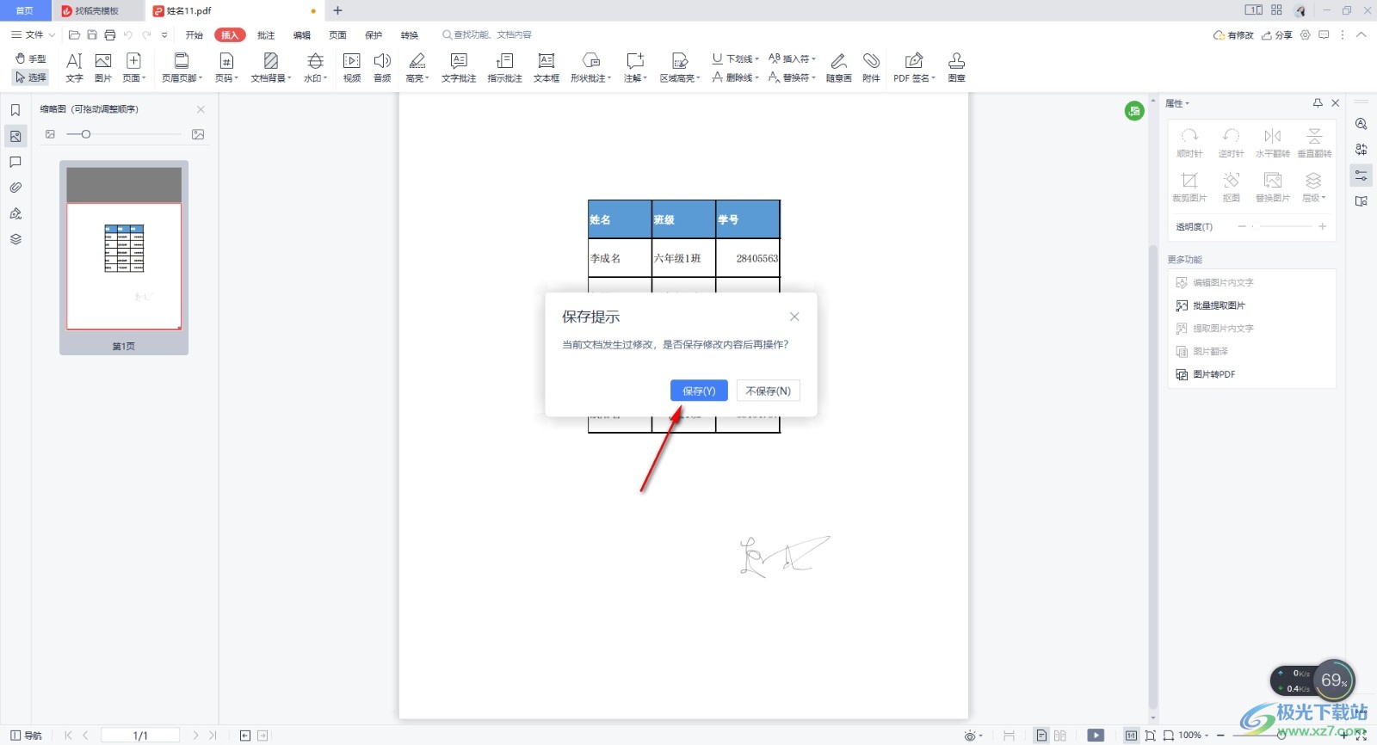Rotate image 顺时针 clockwise
The image size is (1377, 745).
[1189, 143]
